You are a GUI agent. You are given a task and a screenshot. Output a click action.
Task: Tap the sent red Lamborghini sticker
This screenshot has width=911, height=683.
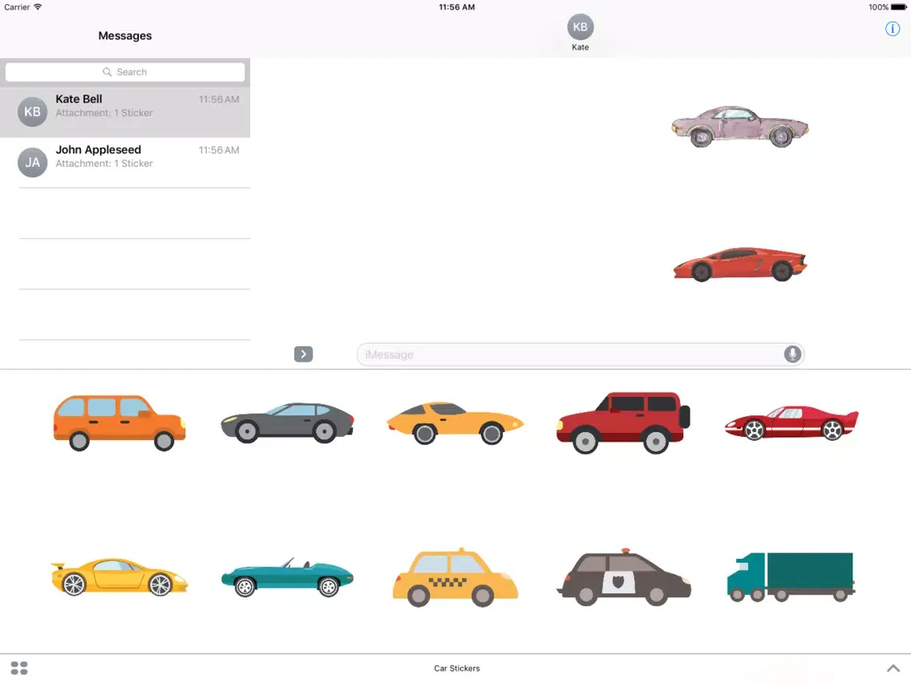coord(739,265)
